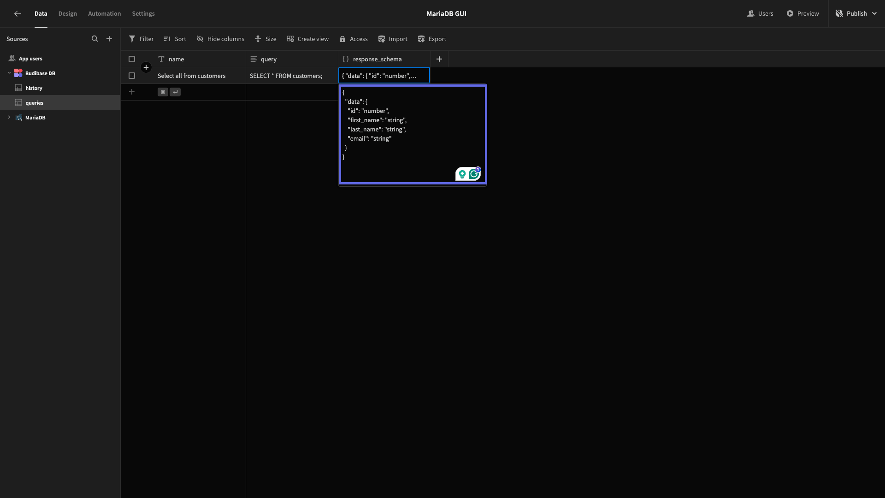Add a new row at table bottom
The height and width of the screenshot is (498, 885).
[132, 92]
